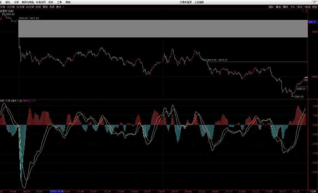Viewport: 318px width, 193px height.
Task: Open the 工具 menu
Action: (59, 2)
